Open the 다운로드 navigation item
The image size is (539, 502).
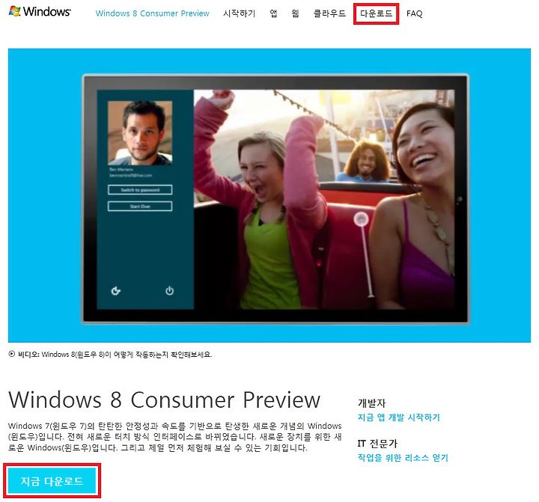click(376, 13)
